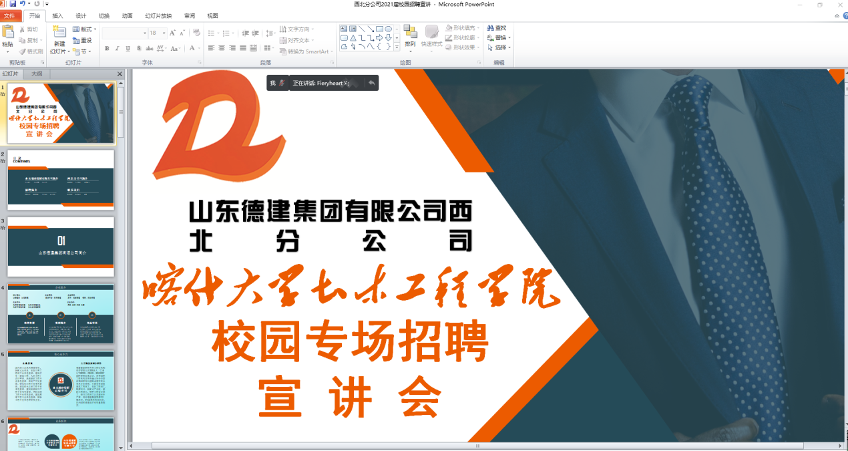Select the down arrow block shape

tap(388, 37)
